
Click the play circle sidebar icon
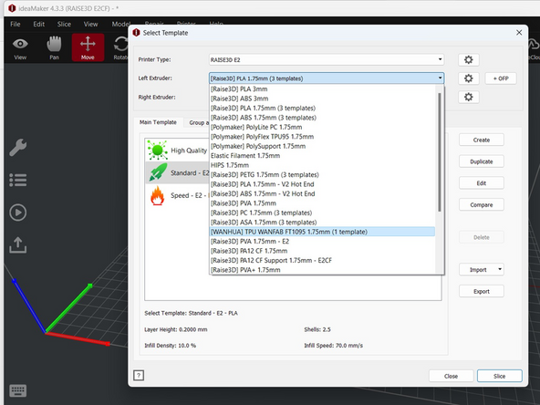(x=18, y=213)
